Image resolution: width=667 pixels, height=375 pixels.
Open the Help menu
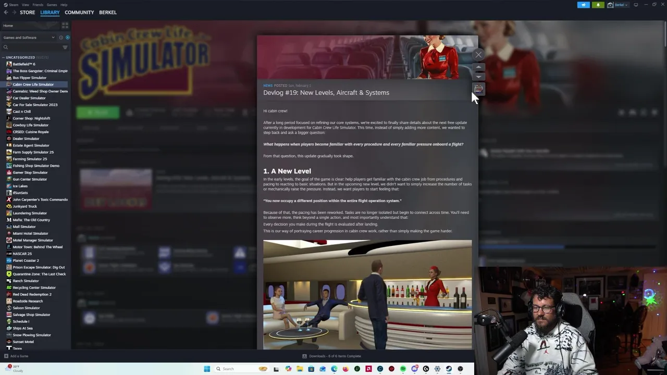click(x=64, y=5)
